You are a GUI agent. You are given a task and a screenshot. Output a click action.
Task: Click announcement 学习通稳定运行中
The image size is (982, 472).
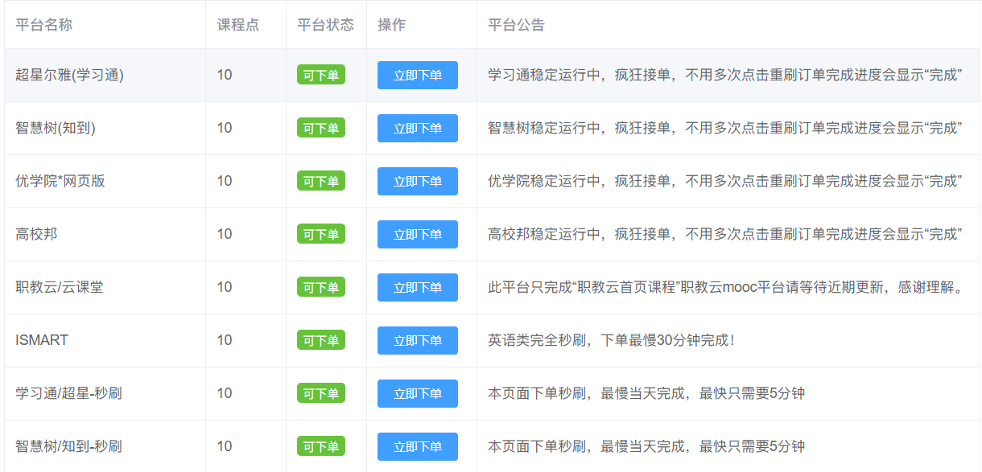tap(725, 75)
